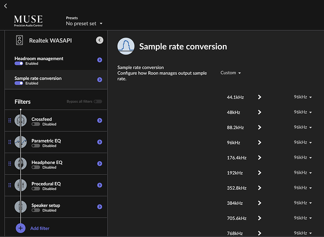Click the 176.4kHz input rate label
Image resolution: width=324 pixels, height=237 pixels.
[237, 158]
